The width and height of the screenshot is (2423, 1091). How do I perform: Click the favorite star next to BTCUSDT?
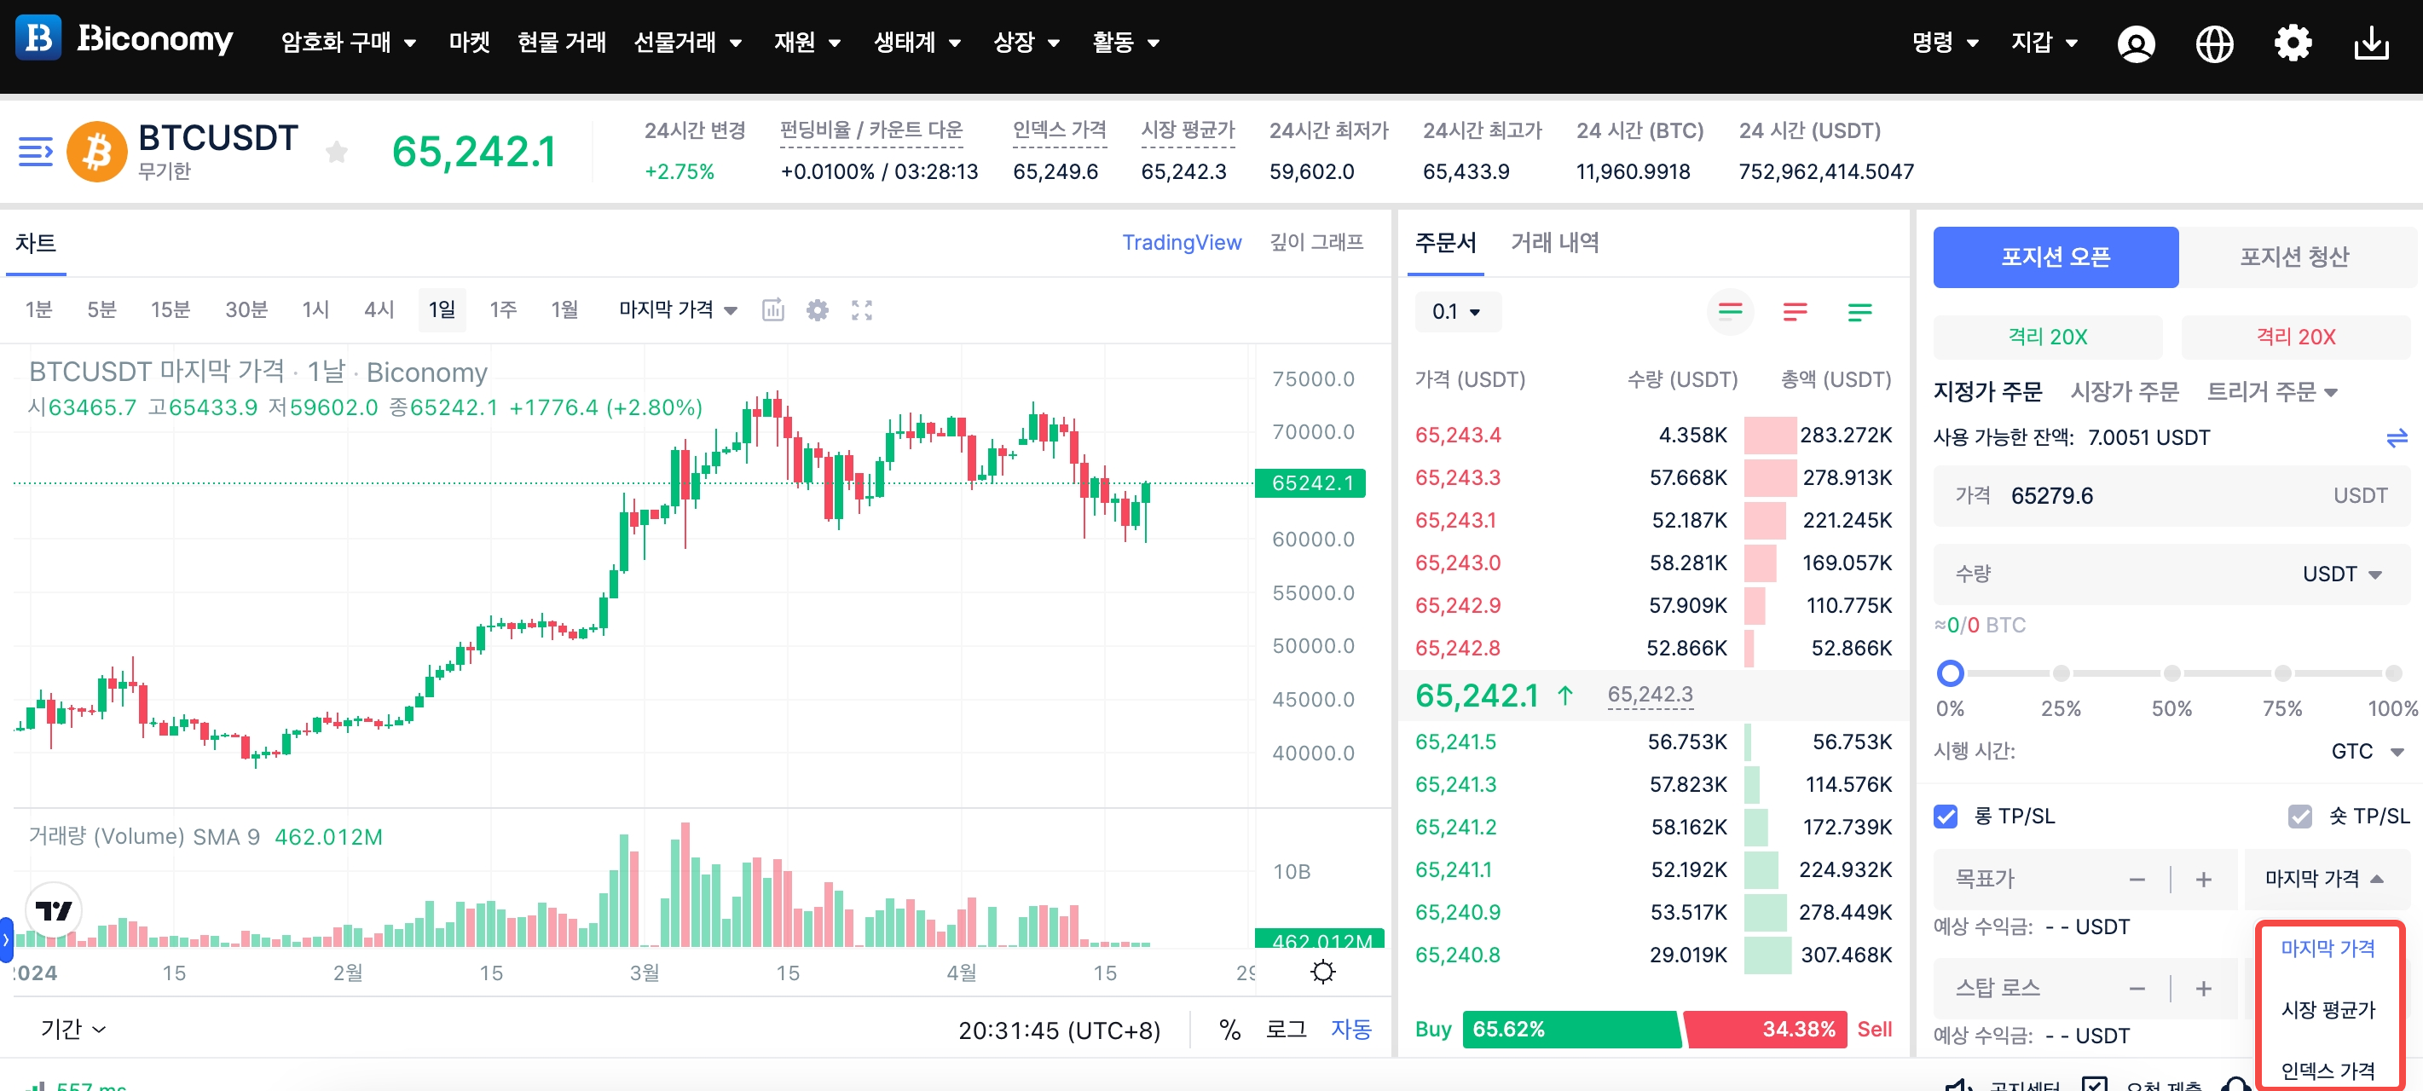(x=336, y=152)
